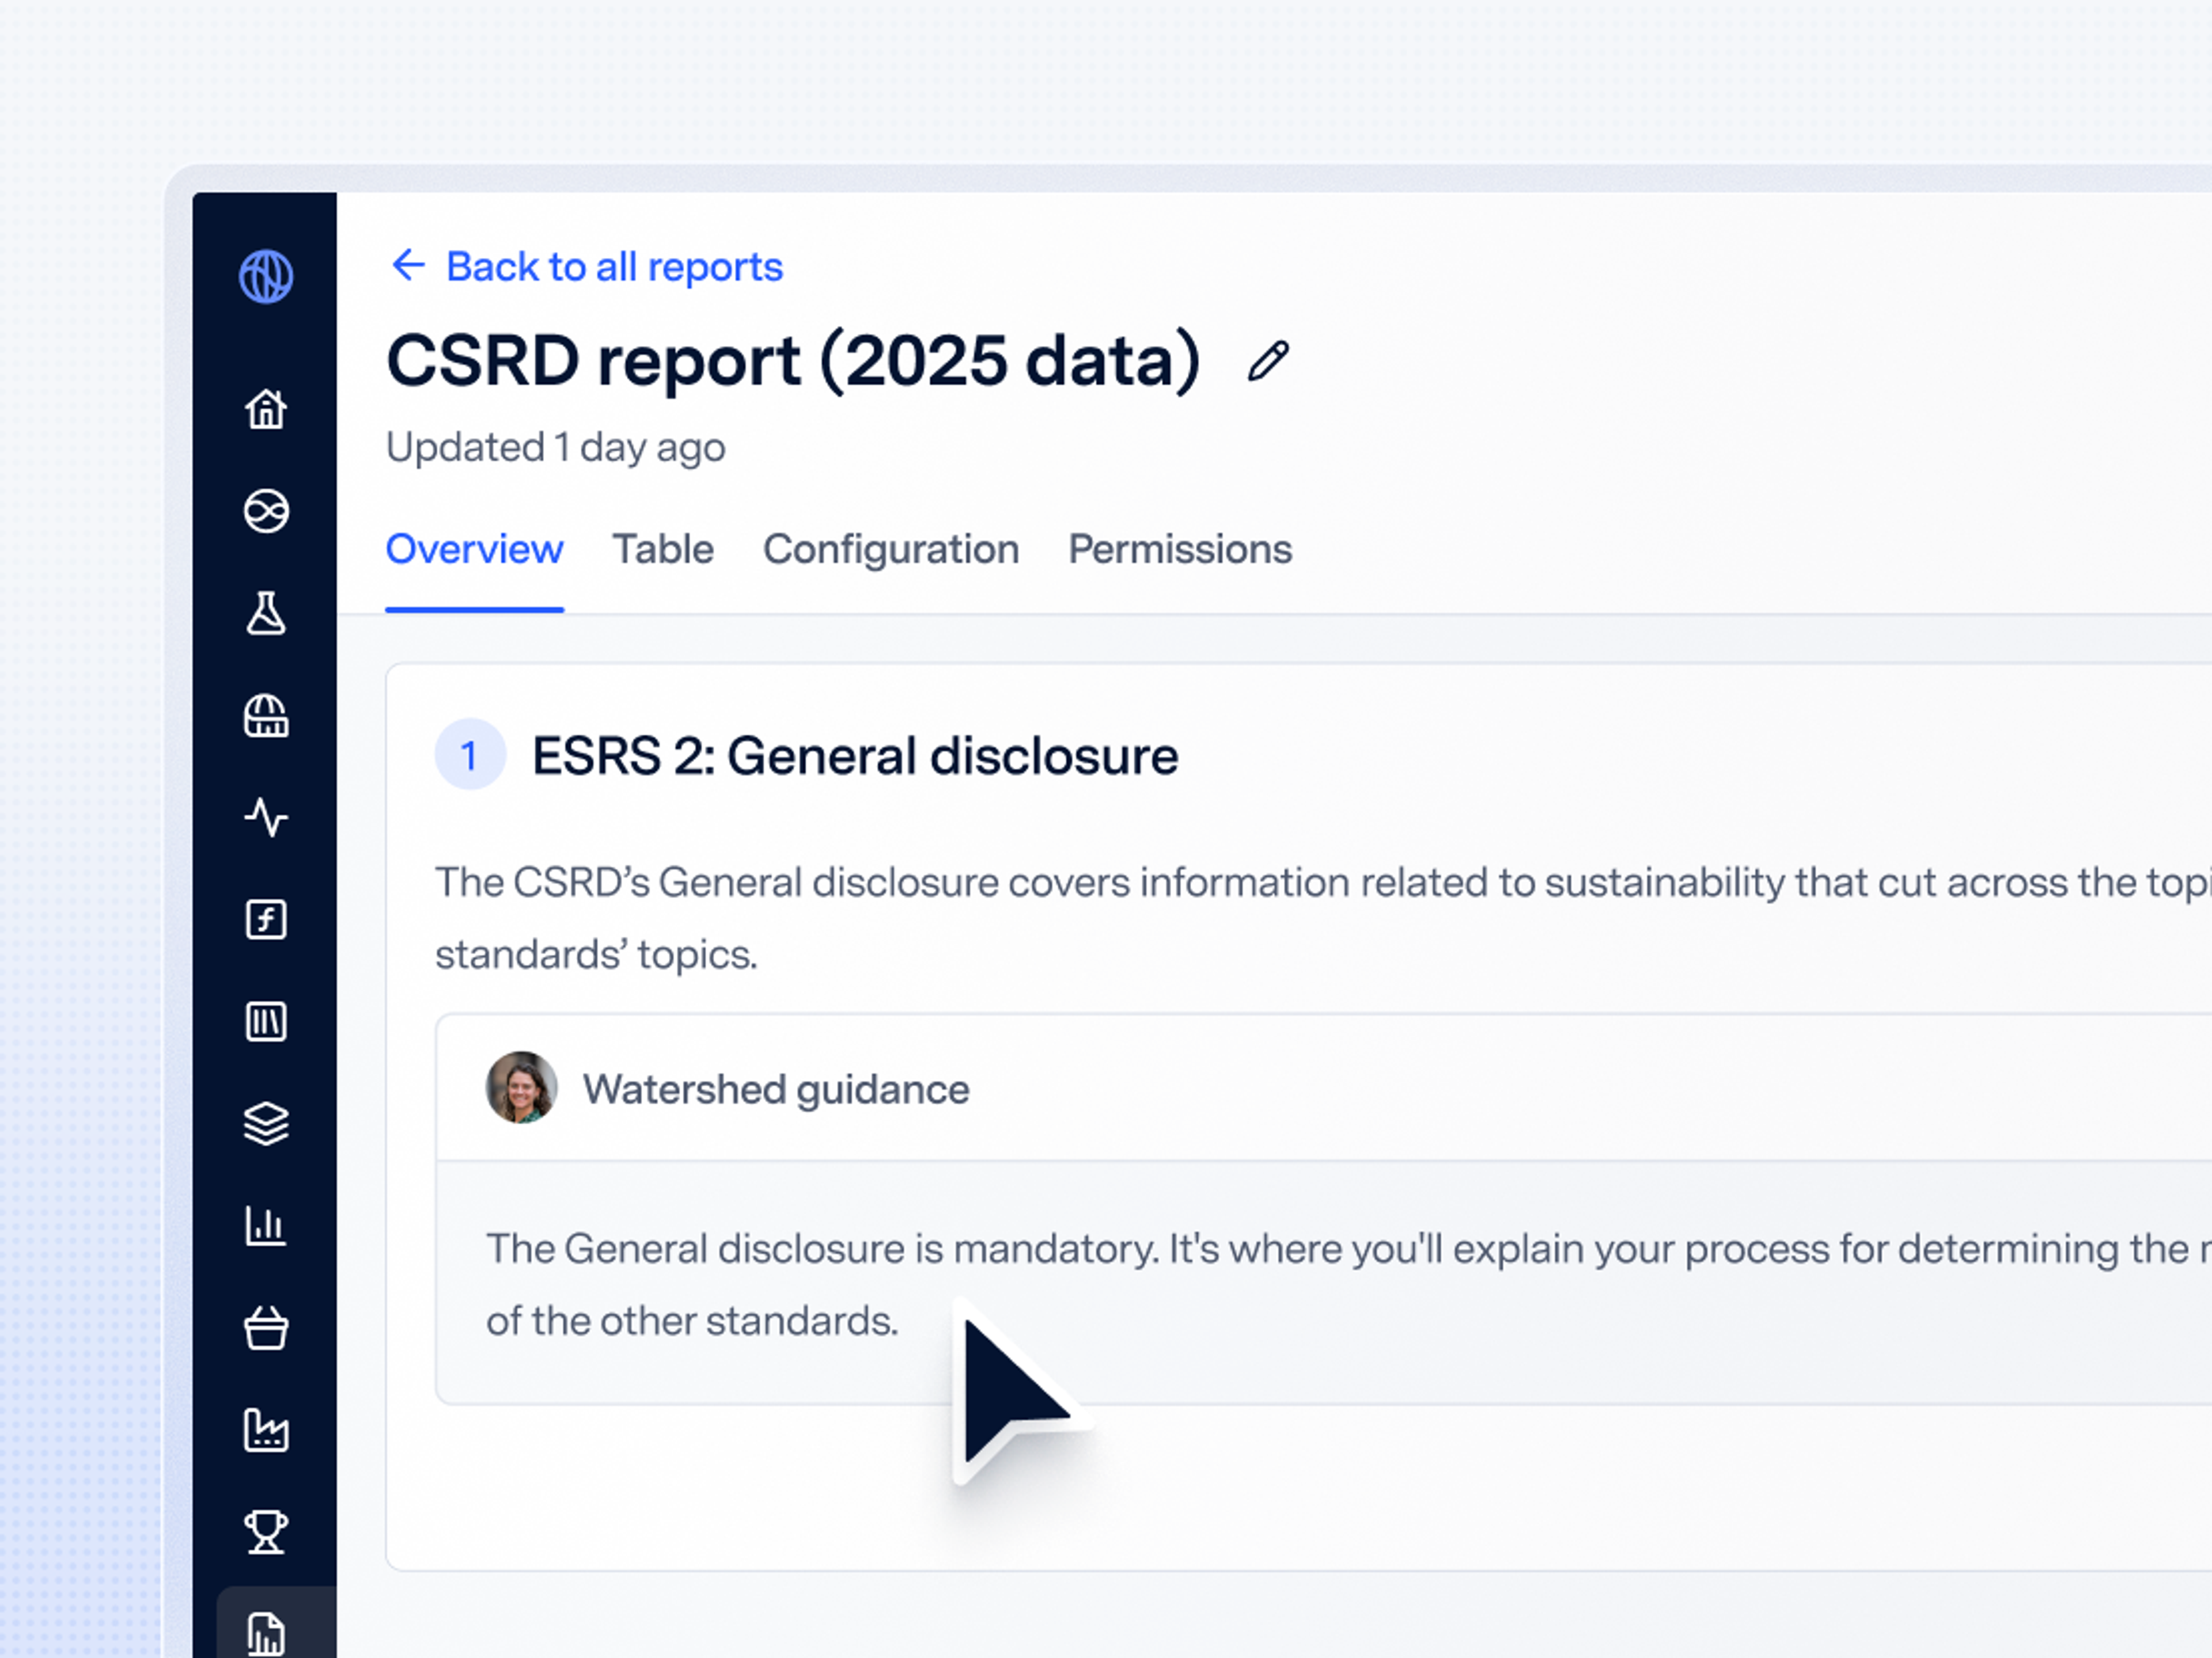The image size is (2212, 1658).
Task: Open the factory chart icon in the sidebar
Action: coord(266,1430)
